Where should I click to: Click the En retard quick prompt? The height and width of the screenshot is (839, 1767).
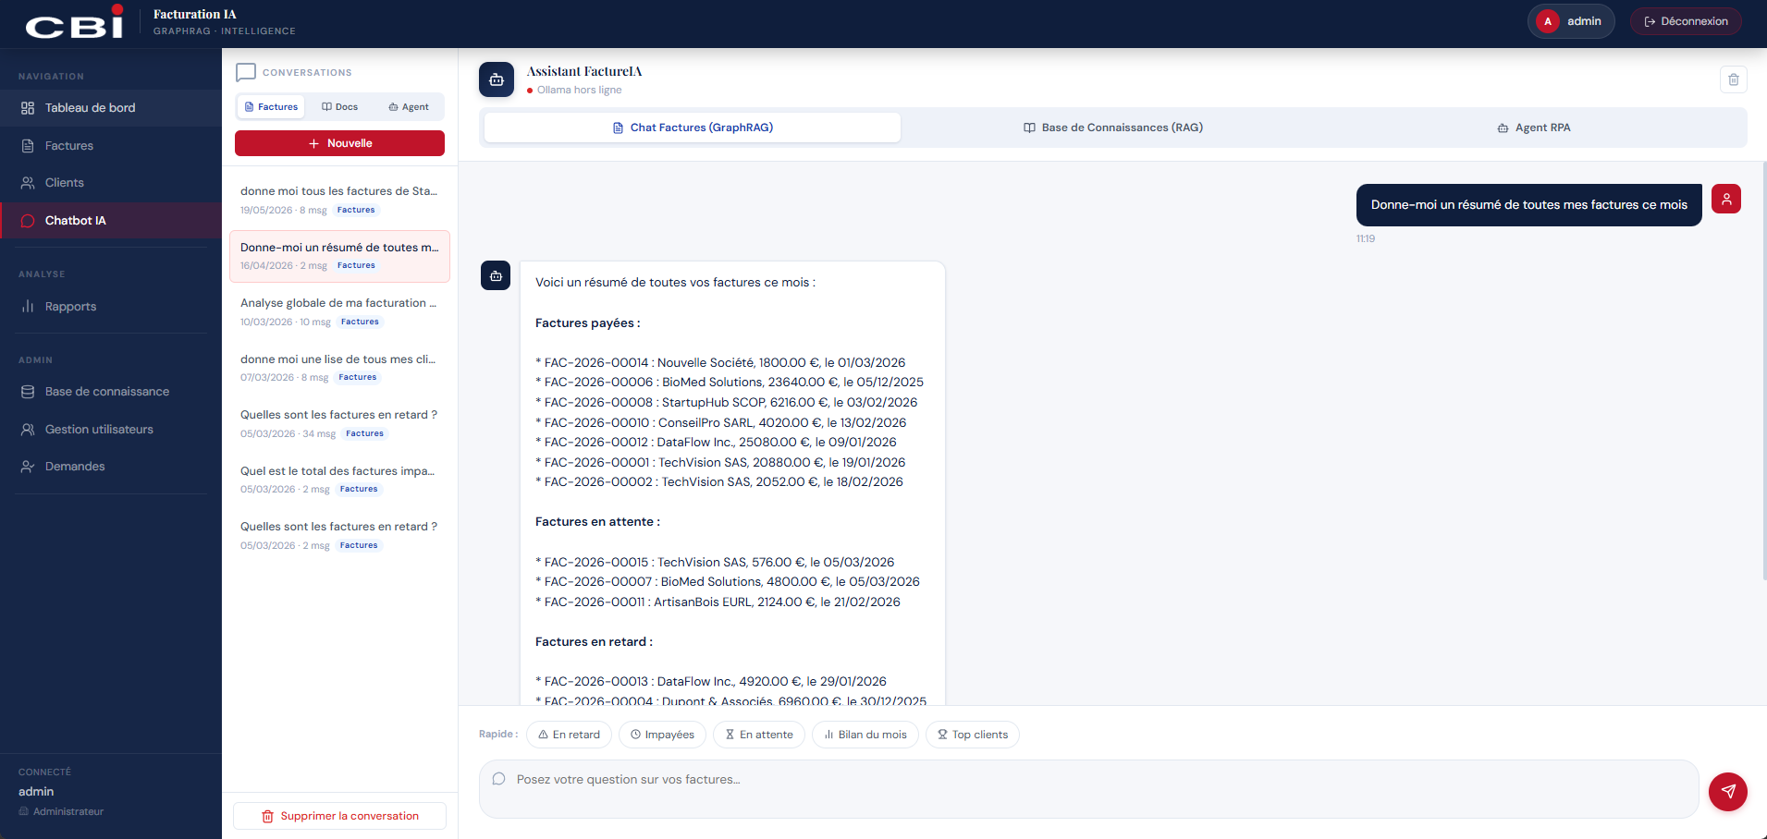(x=569, y=735)
